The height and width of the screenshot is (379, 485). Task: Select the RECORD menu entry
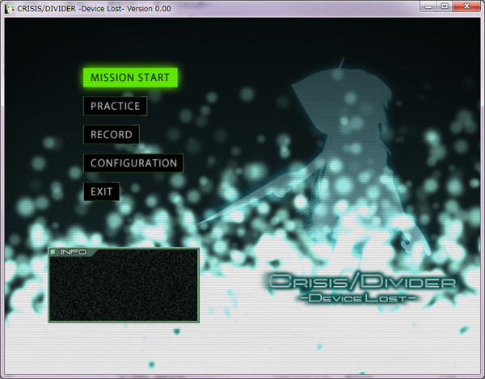[x=112, y=134]
